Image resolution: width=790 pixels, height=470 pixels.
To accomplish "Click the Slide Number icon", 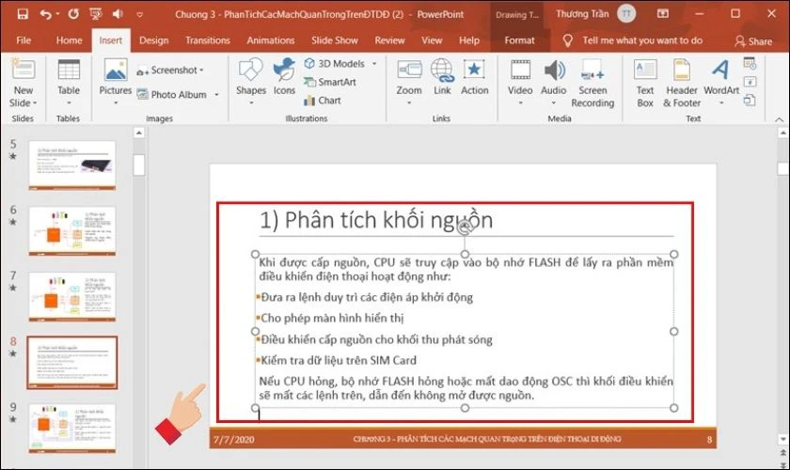I will [x=750, y=82].
